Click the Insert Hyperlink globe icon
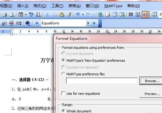Viewport: 162px width, 113px height. [x=100, y=15]
